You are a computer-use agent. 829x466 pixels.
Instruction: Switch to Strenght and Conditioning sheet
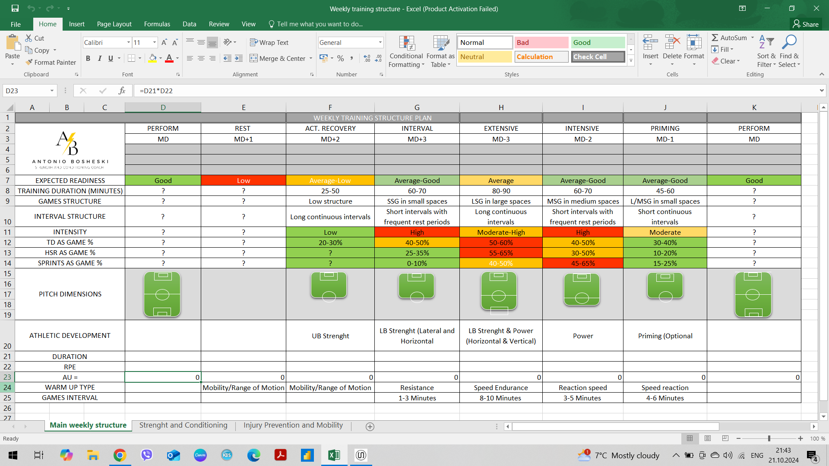(183, 425)
